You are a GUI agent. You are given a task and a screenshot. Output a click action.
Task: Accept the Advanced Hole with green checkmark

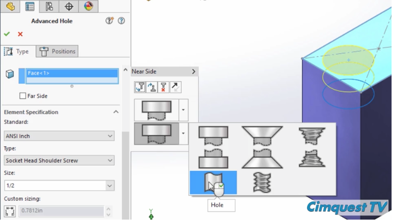pyautogui.click(x=7, y=34)
